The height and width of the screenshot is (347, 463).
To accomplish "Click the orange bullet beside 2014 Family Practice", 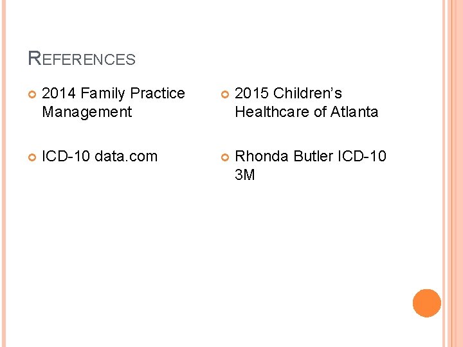I will click(x=32, y=94).
